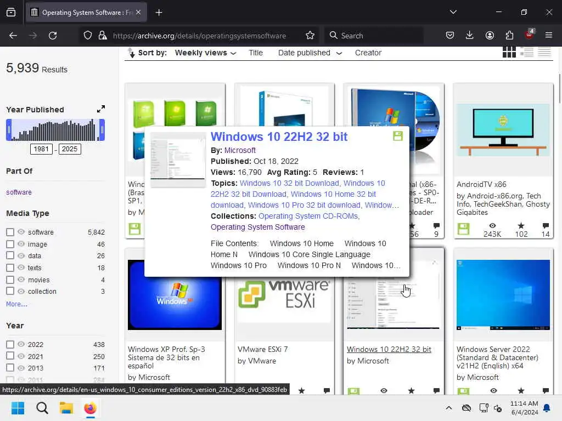
Task: Check the software media type box
Action: click(10, 232)
